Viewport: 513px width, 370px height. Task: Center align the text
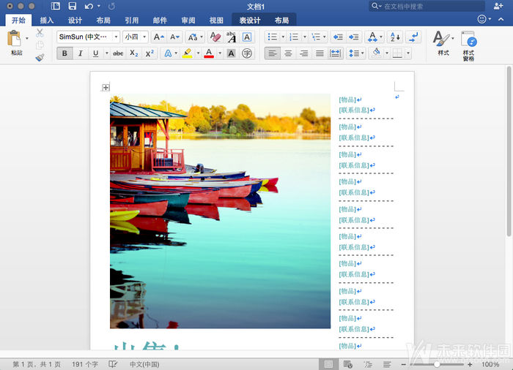[x=288, y=53]
